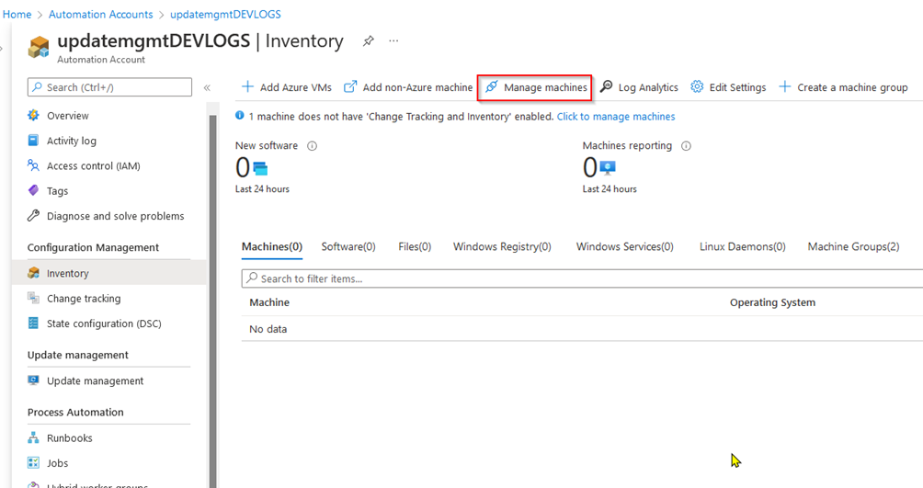Select the Machines(0) tab
Viewport: 923px width, 488px height.
[x=272, y=246]
